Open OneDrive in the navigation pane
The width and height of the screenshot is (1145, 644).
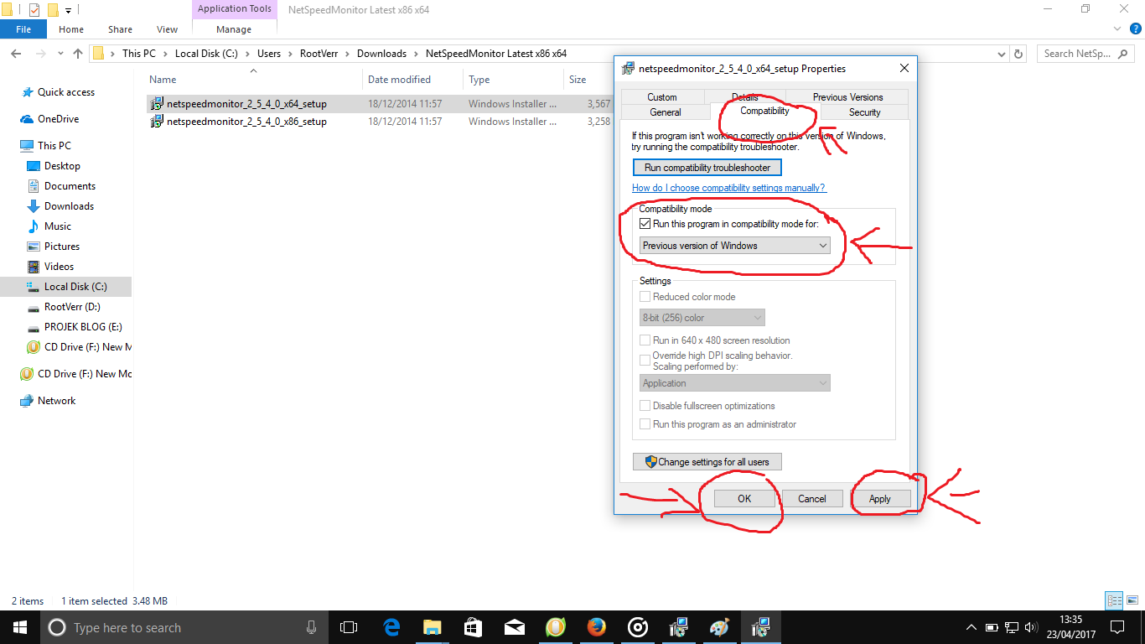click(58, 119)
